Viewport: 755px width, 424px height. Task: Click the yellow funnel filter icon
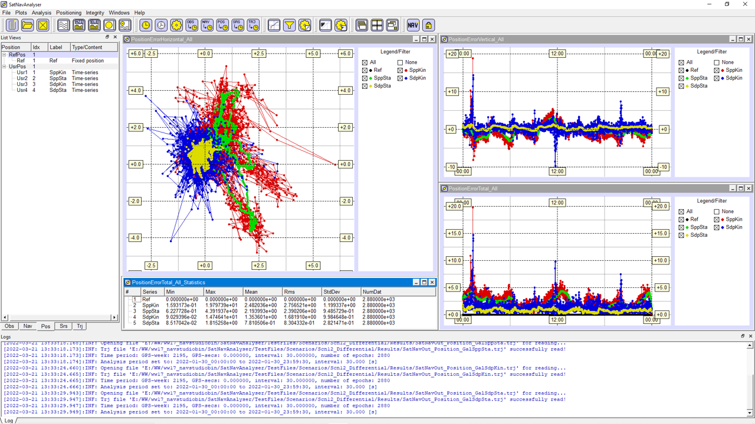(289, 25)
